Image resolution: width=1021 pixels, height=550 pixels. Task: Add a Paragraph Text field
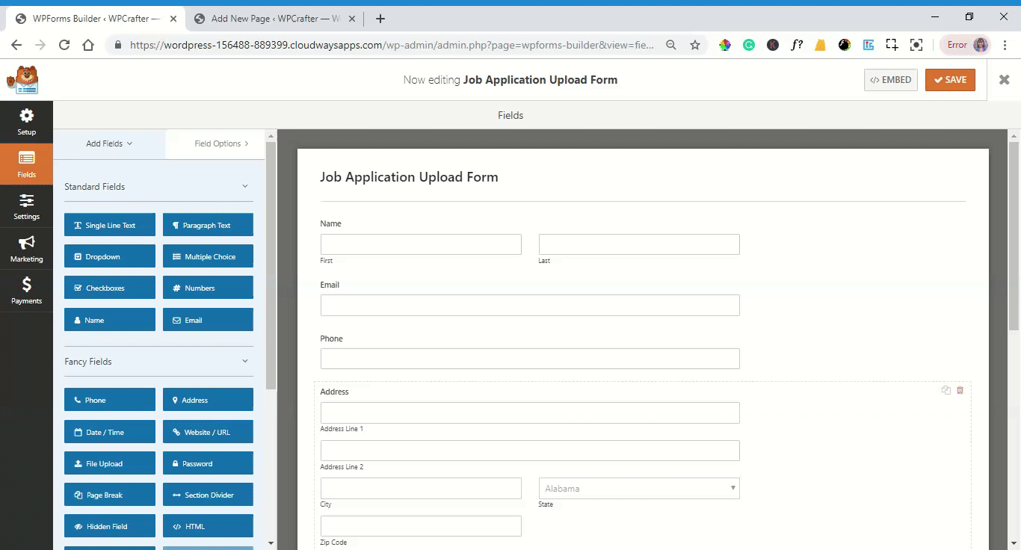coord(208,225)
